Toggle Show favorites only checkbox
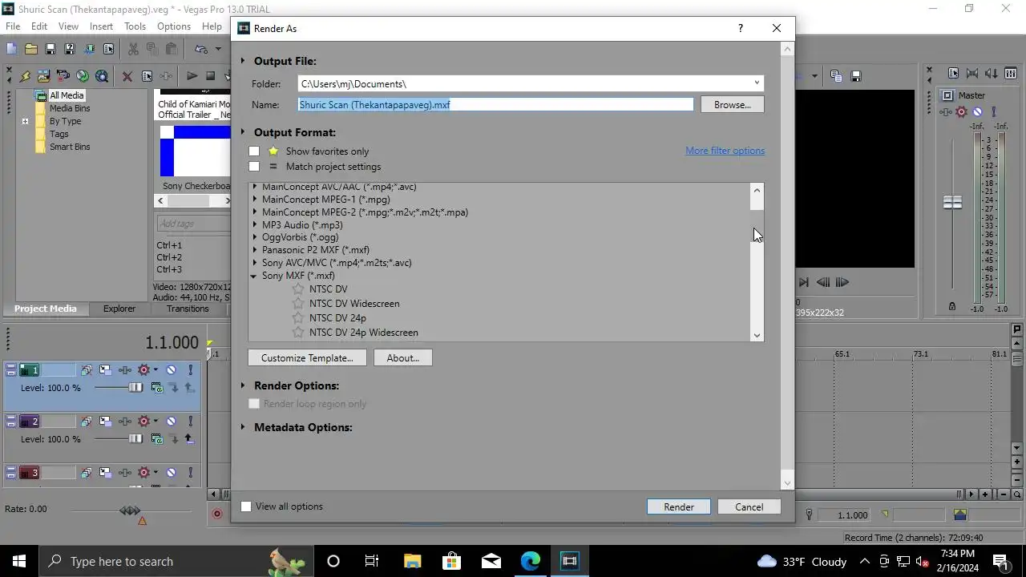The height and width of the screenshot is (577, 1026). (x=254, y=151)
